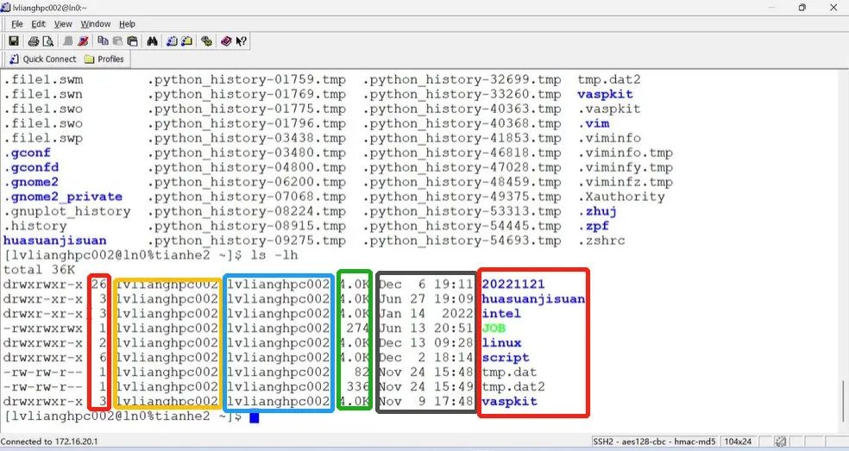Click the 'script' directory name
The height and width of the screenshot is (451, 849).
click(506, 357)
